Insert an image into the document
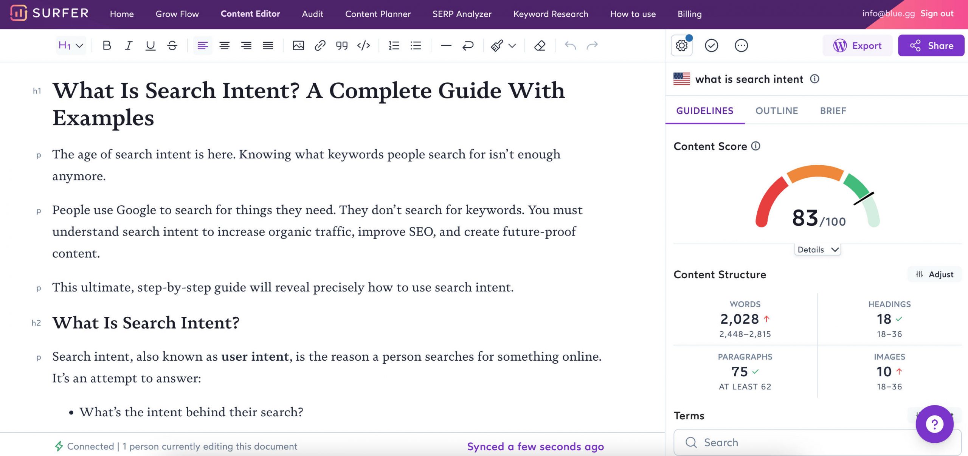Viewport: 968px width, 456px height. coord(298,45)
